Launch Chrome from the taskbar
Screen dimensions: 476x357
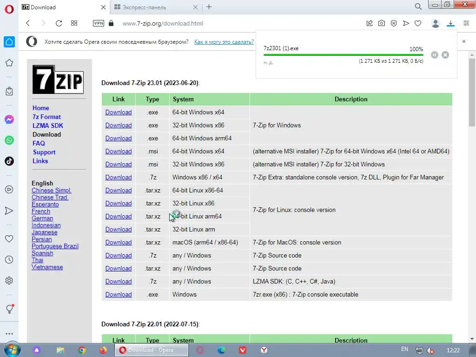click(82, 350)
